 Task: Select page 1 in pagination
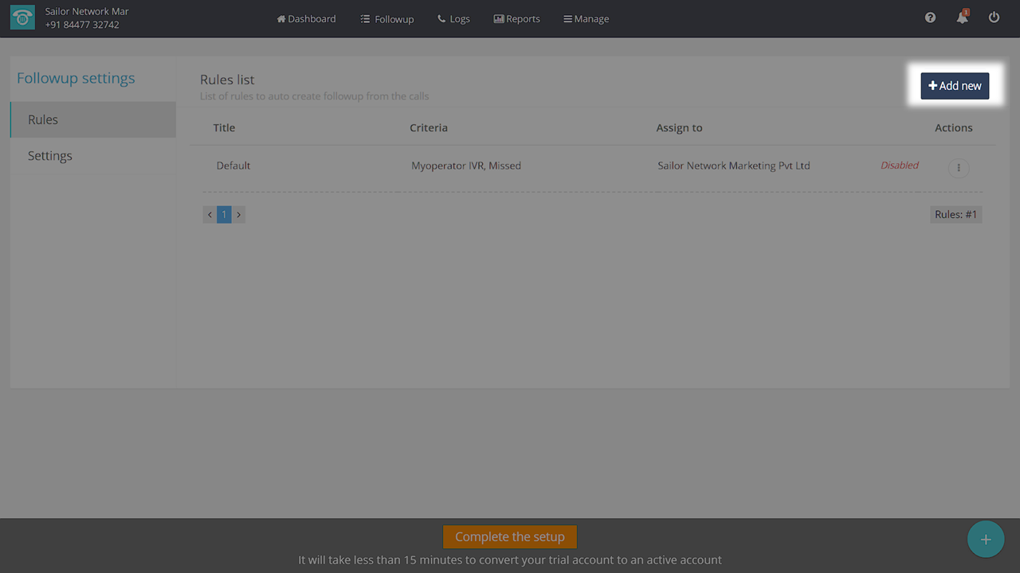coord(224,215)
